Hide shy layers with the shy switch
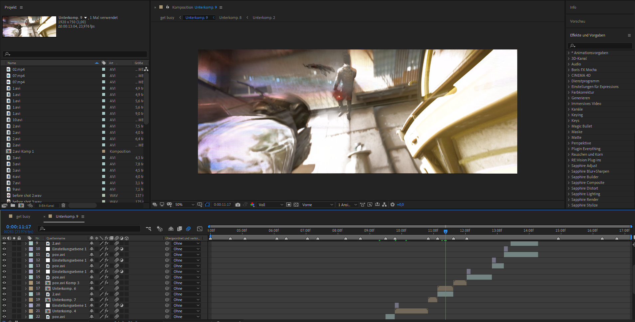This screenshot has height=322, width=635. (171, 229)
